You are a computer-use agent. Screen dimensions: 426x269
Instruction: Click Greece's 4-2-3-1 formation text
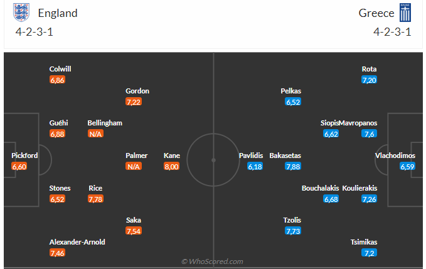[x=392, y=31]
